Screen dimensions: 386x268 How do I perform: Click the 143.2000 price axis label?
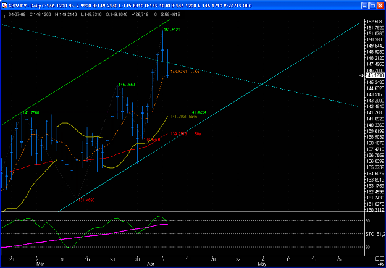(376, 101)
